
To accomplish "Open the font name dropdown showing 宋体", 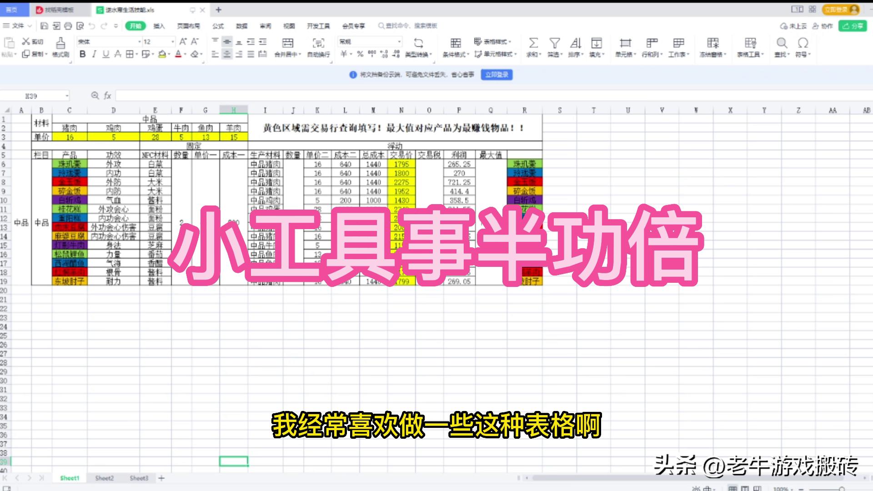I will click(x=109, y=41).
